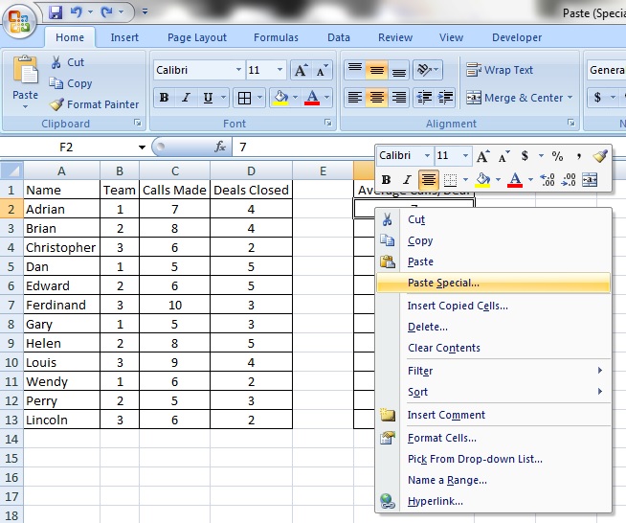Click the Office button logo

21,20
